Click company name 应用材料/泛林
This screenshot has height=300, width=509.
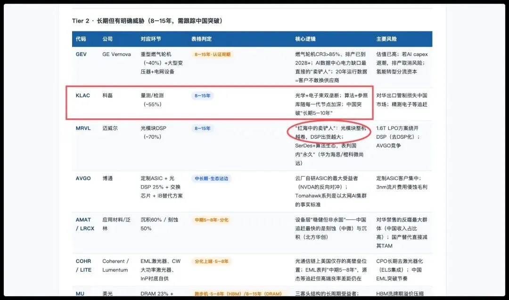116,224
